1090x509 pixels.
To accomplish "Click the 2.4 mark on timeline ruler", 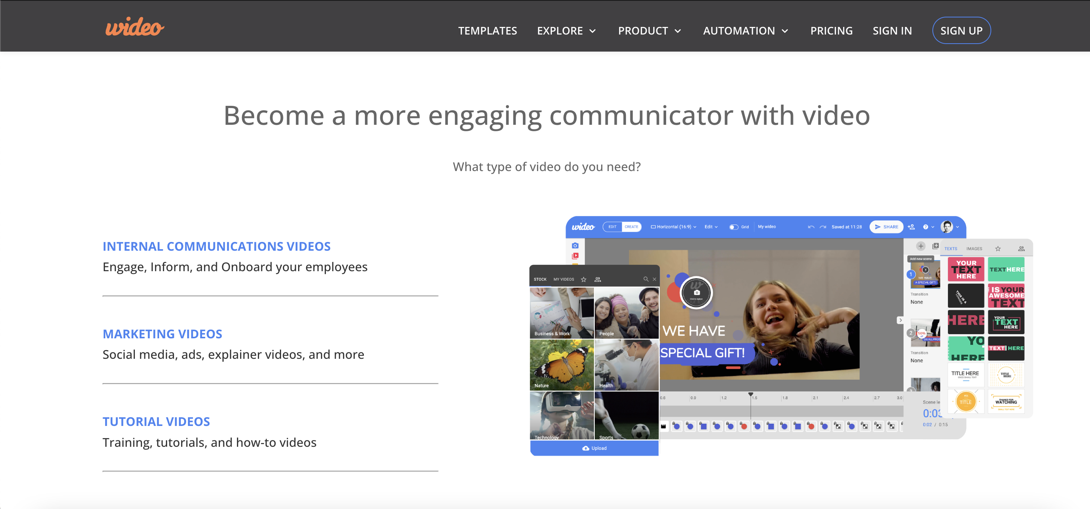I will pyautogui.click(x=845, y=398).
